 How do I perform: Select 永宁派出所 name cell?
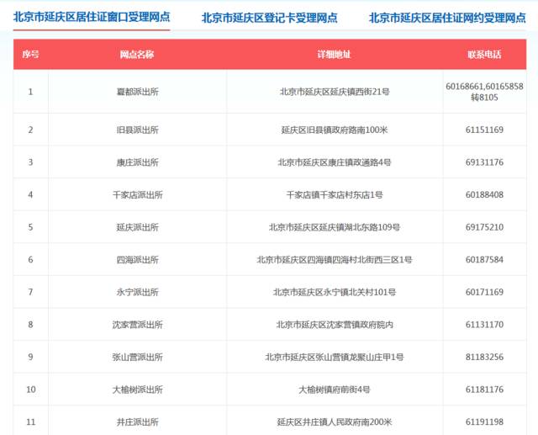click(137, 292)
